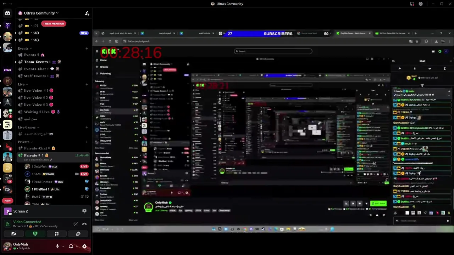Open the inbox icon in title bar

412,4
